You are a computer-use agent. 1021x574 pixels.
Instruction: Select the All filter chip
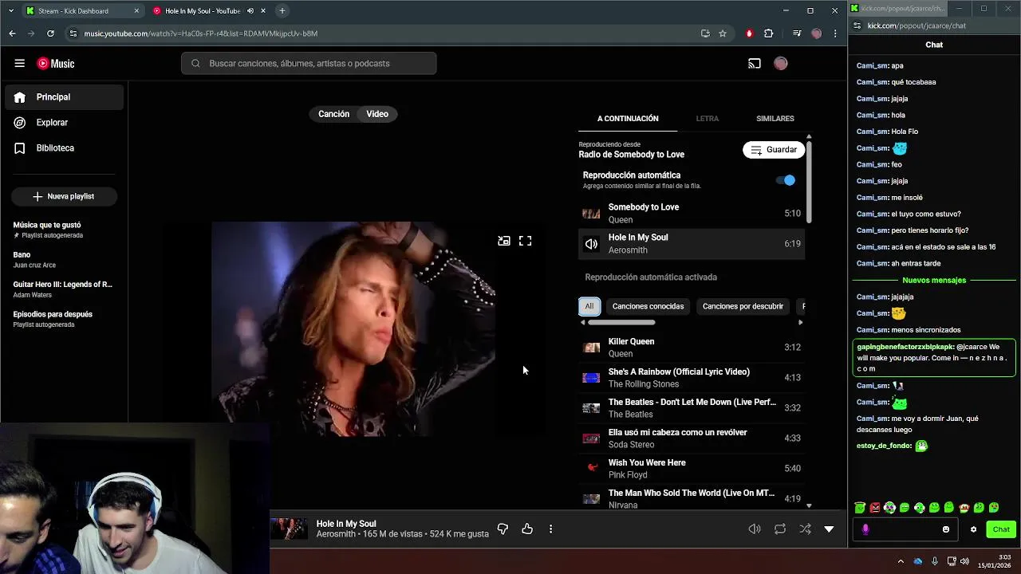point(589,306)
